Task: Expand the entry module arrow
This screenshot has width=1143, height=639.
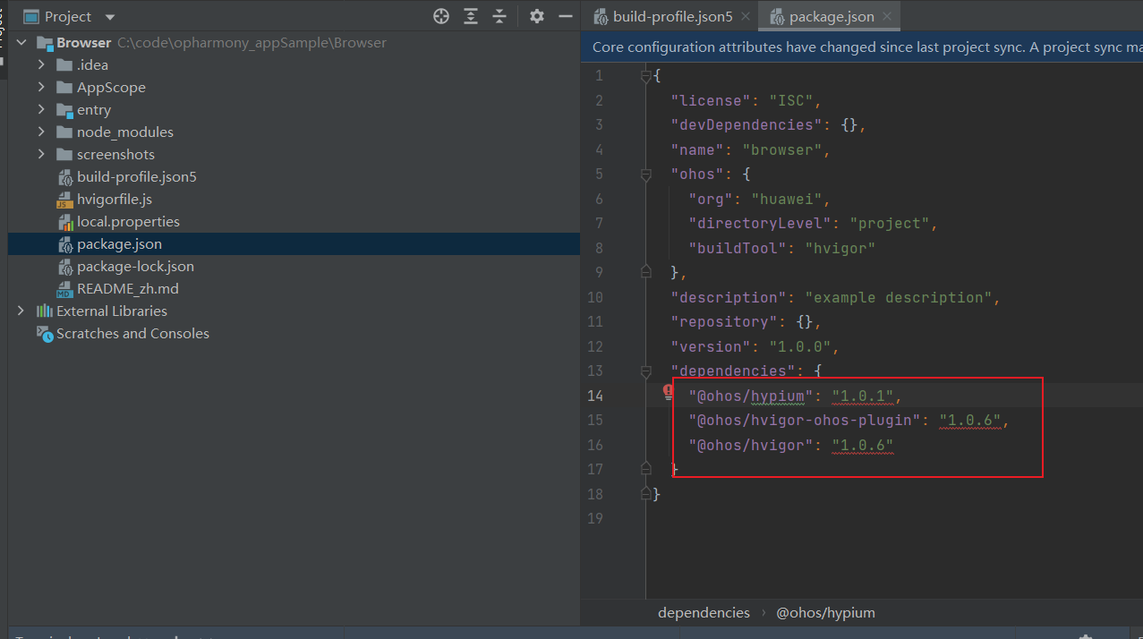Action: [x=41, y=109]
